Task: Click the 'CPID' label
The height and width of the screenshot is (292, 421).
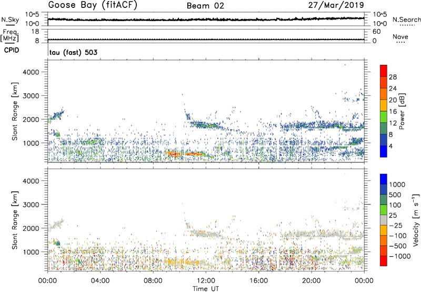Action: click(12, 50)
